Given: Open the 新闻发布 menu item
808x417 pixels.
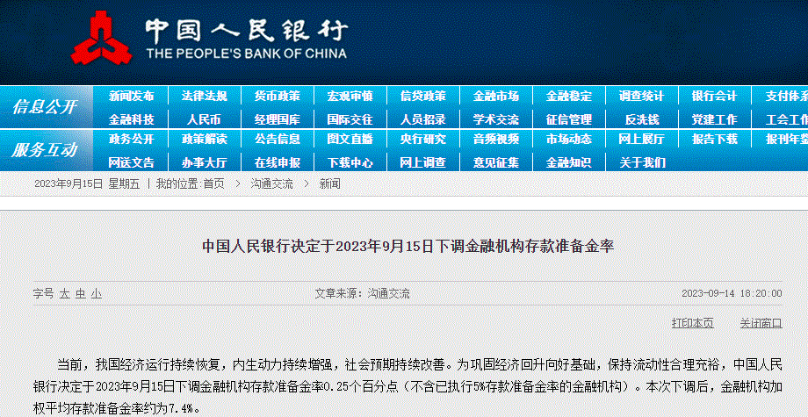Looking at the screenshot, I should 131,97.
